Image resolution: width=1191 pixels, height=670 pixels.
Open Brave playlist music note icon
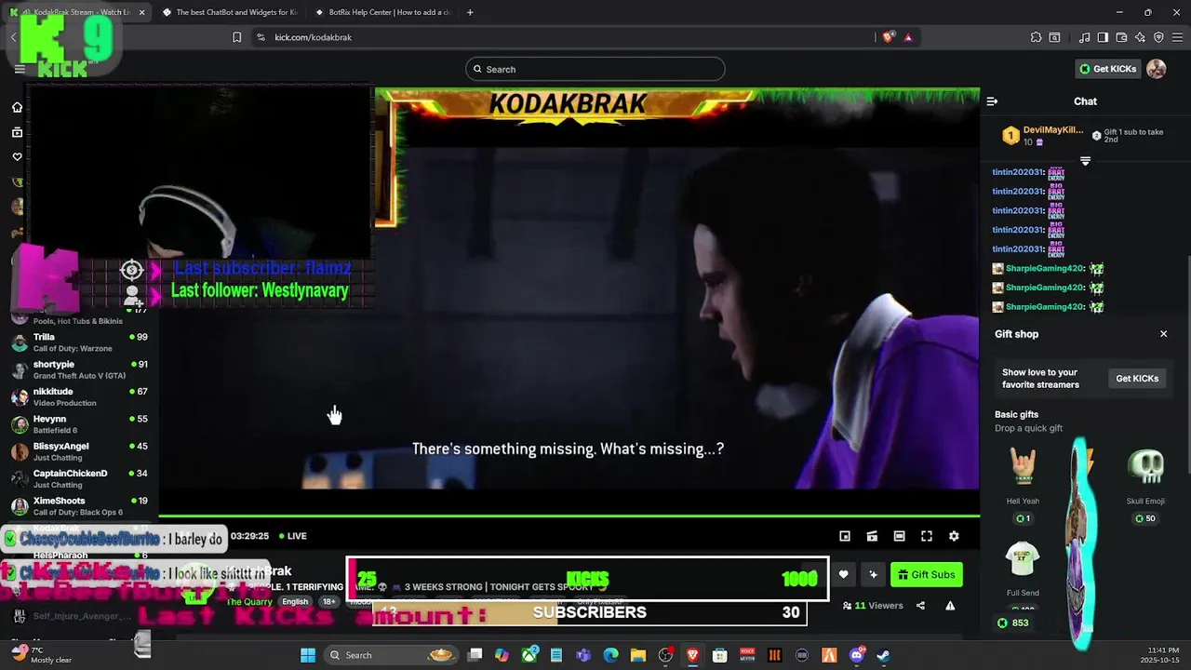pyautogui.click(x=1085, y=37)
